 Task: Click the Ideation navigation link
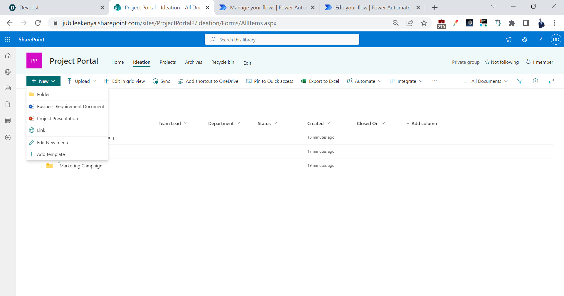142,62
